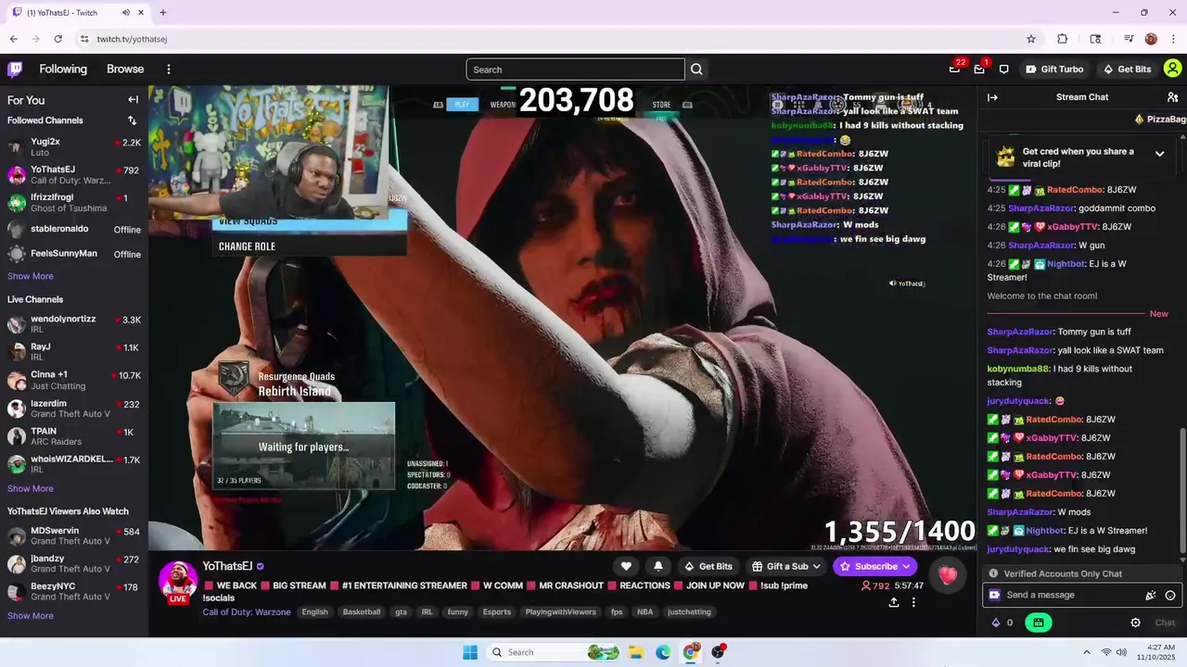Collapse the For You sidebar
Image resolution: width=1187 pixels, height=667 pixels.
[x=133, y=100]
